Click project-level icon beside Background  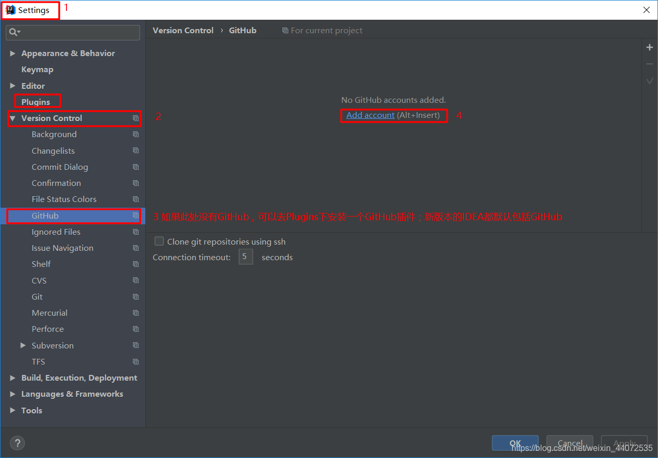[136, 134]
